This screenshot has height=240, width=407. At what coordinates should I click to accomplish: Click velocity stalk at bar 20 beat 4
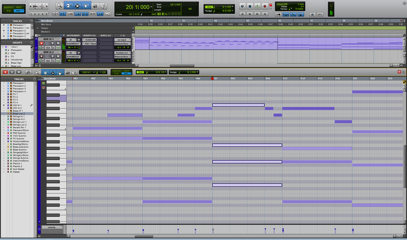tap(265, 230)
